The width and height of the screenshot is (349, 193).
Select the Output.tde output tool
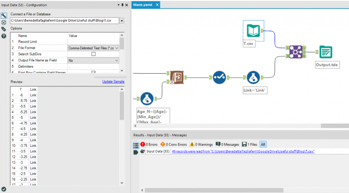click(326, 52)
